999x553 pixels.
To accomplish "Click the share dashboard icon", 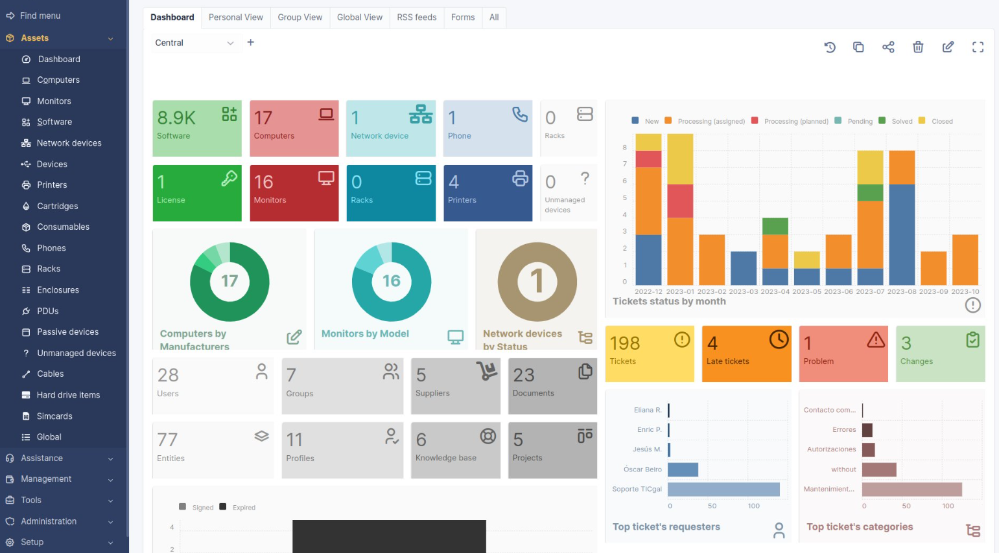I will click(888, 47).
